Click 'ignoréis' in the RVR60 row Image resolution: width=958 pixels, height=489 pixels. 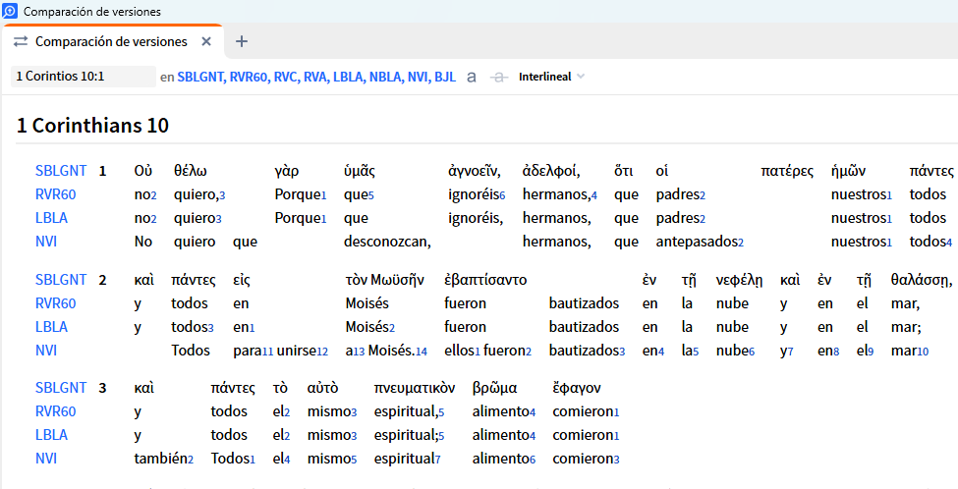point(474,194)
